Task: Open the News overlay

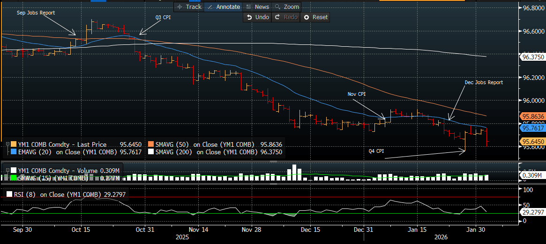Action: (257, 7)
